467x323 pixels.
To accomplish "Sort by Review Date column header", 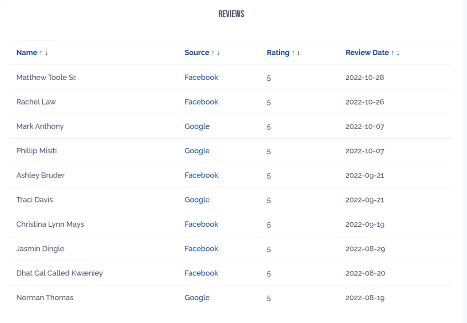I will (372, 52).
